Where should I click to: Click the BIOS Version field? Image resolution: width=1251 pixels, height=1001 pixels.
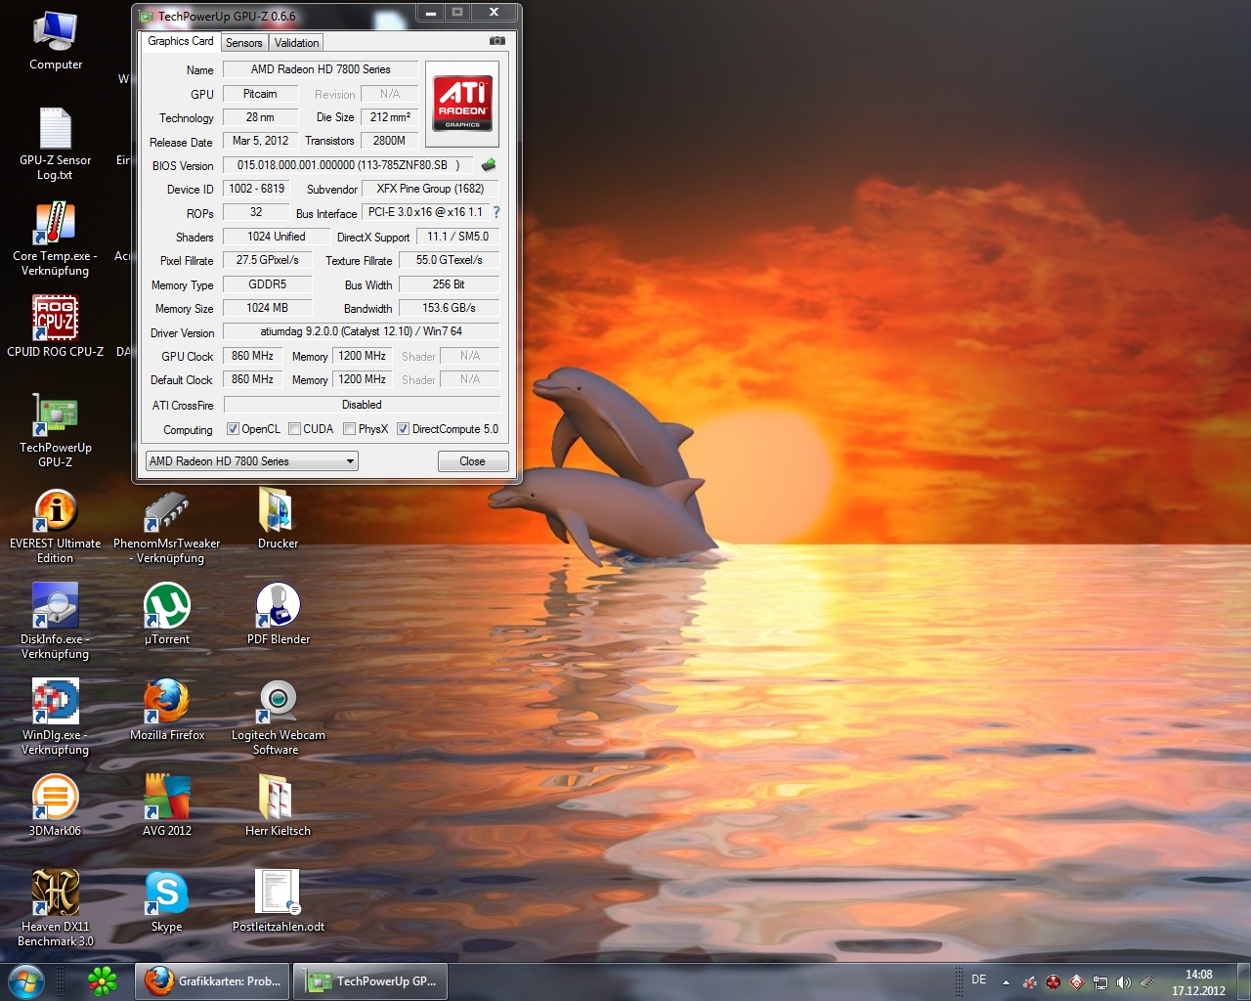coord(348,165)
